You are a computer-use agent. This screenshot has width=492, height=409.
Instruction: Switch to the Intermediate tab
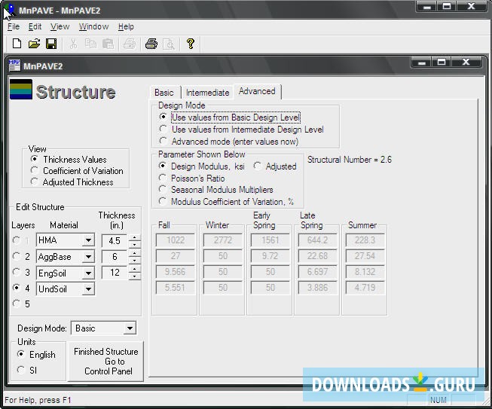click(207, 93)
